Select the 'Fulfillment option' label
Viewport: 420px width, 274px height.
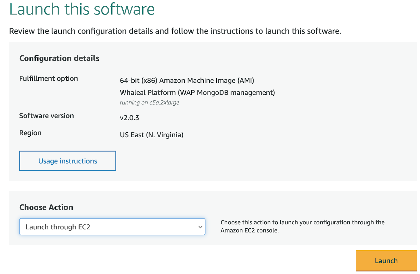tap(48, 78)
